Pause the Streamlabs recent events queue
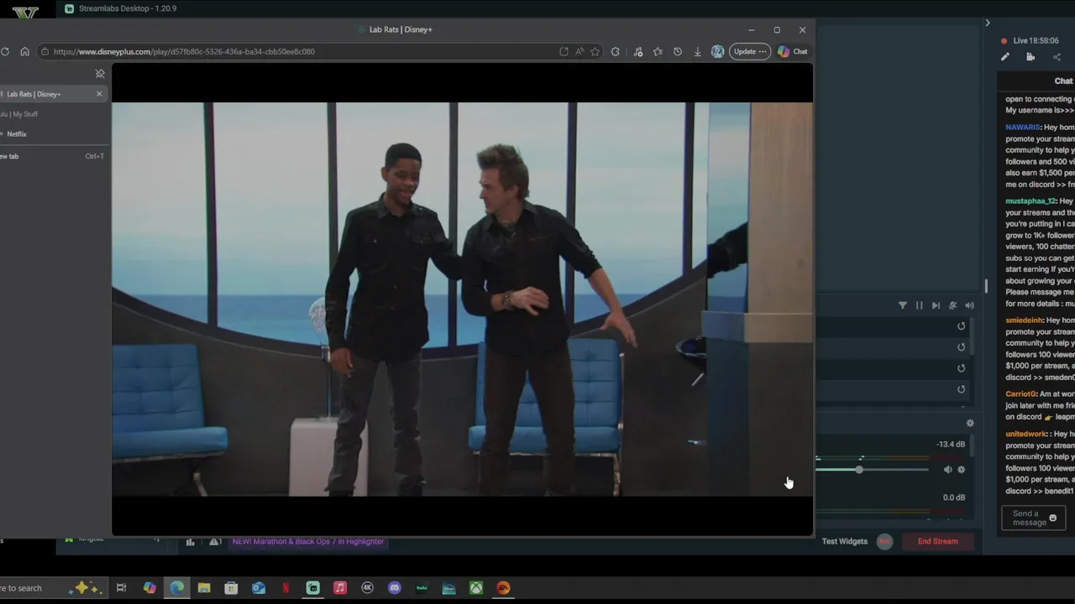1075x604 pixels. coord(919,305)
